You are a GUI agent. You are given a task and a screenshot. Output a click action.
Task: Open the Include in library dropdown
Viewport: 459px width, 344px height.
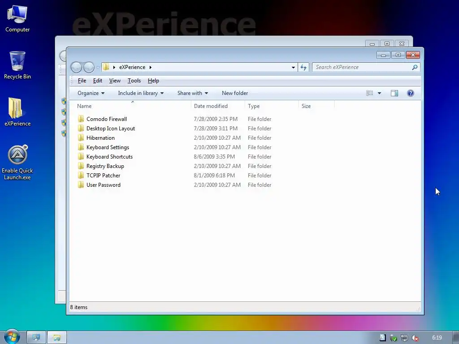click(141, 93)
